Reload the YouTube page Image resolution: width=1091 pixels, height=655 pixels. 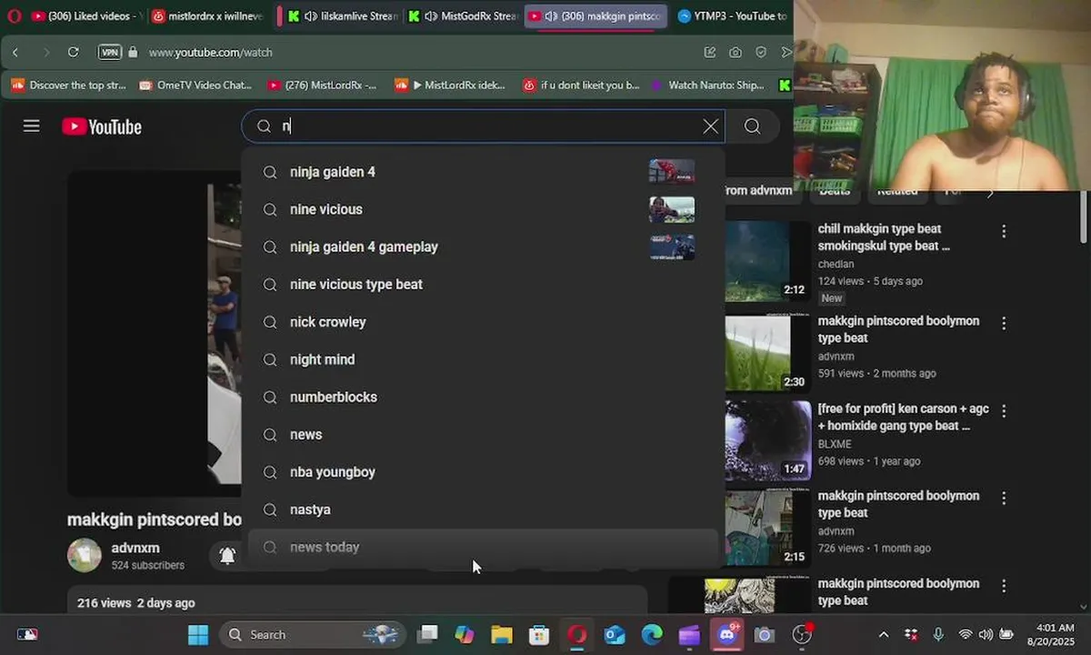(74, 53)
